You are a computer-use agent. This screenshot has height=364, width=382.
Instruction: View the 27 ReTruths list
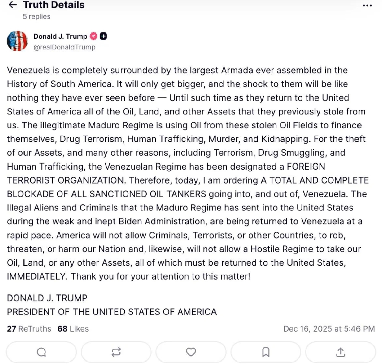tap(29, 329)
